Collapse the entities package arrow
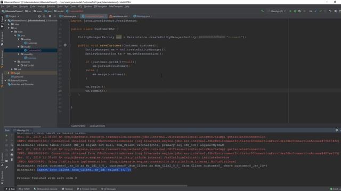This screenshot has height=191, width=341. pyautogui.click(x=19, y=39)
